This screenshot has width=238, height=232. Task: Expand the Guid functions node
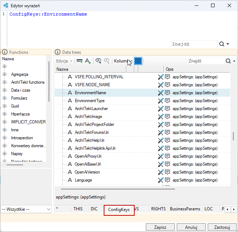[4, 106]
